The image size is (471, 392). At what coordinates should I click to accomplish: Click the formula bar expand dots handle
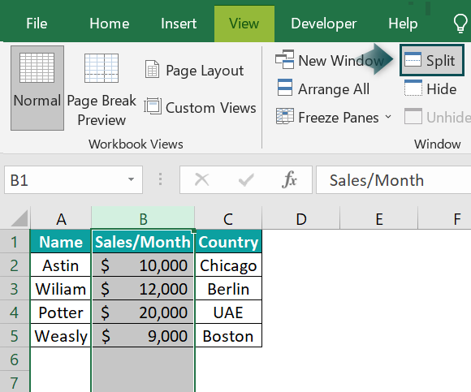click(x=161, y=179)
